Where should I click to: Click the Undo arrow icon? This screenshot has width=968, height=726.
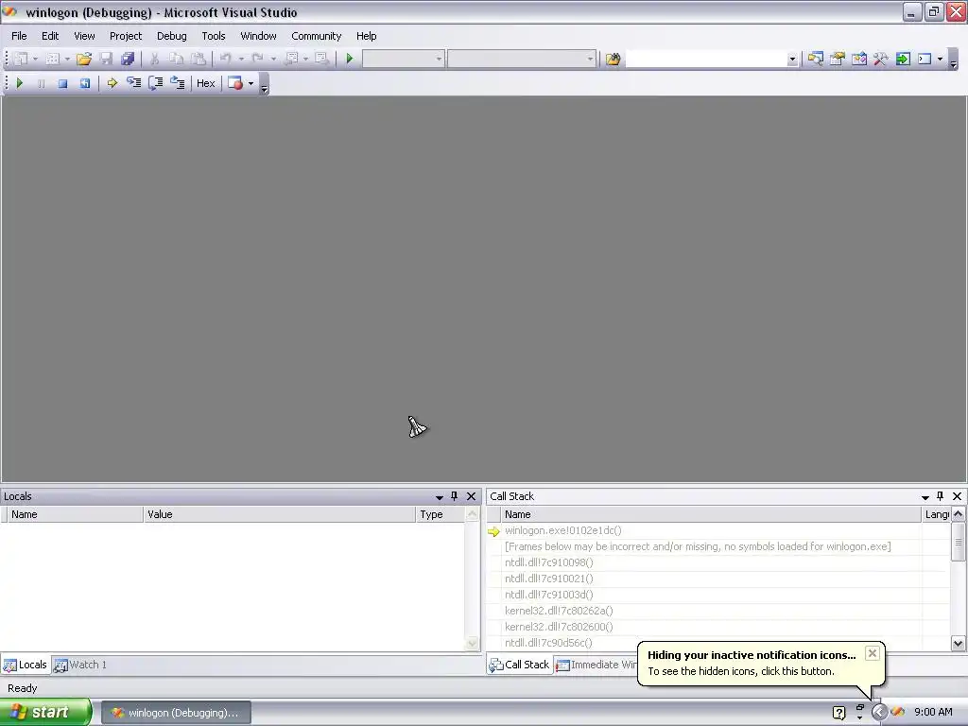(x=225, y=59)
